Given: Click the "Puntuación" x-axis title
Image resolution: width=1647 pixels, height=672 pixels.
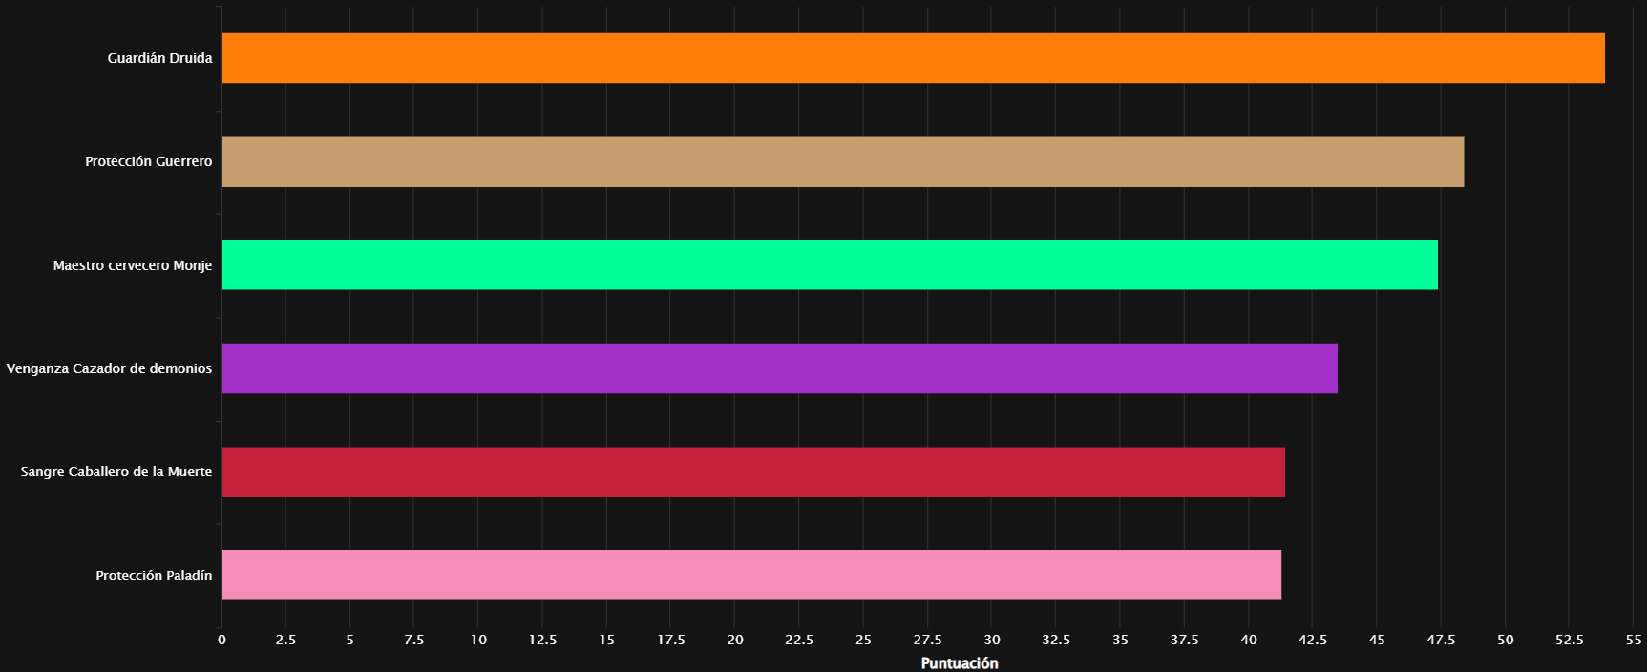Looking at the screenshot, I should [959, 662].
